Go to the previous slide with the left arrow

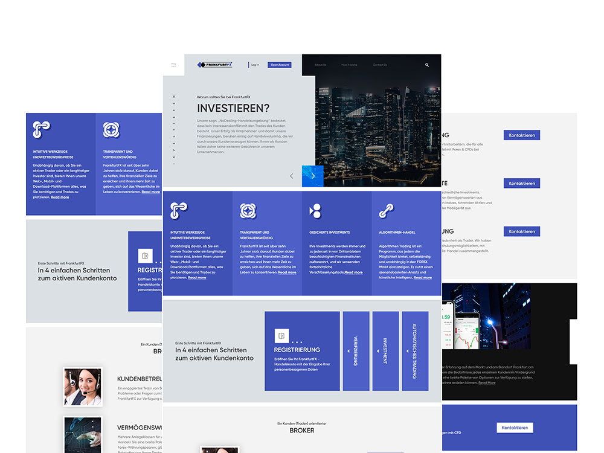[292, 176]
